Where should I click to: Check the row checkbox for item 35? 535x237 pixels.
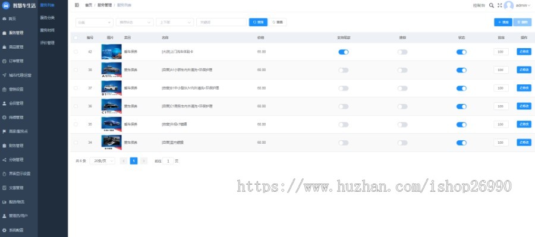click(x=75, y=125)
